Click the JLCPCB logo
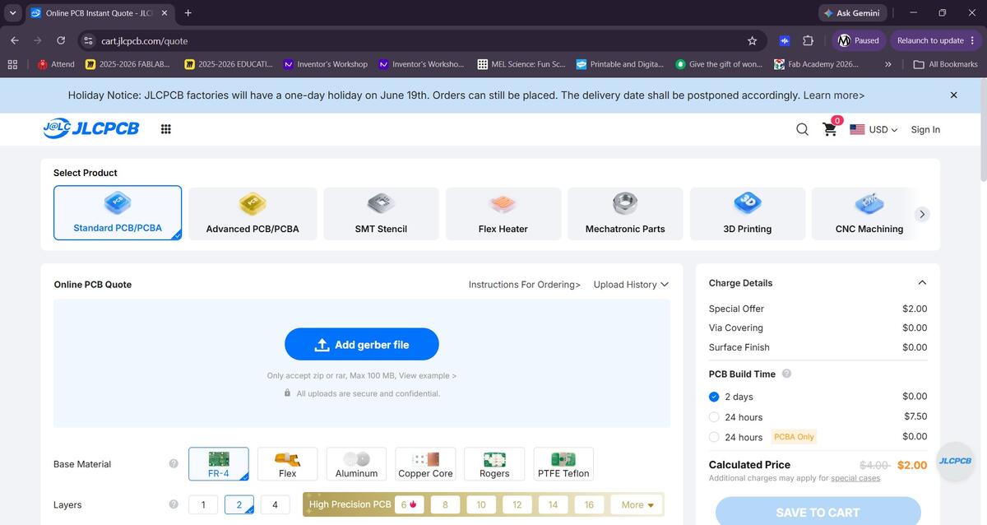 (91, 128)
